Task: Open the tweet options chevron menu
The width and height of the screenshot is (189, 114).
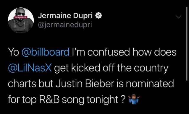Action: 178,17
